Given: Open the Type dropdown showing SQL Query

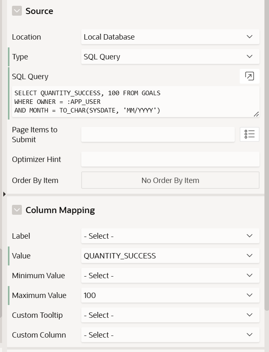Looking at the screenshot, I should (170, 56).
